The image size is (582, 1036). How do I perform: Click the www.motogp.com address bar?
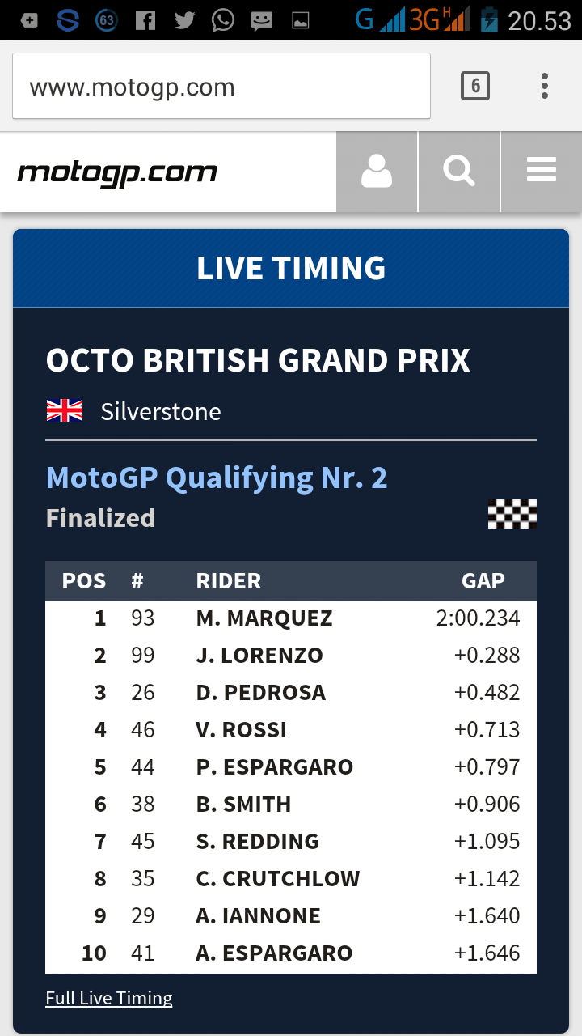221,87
